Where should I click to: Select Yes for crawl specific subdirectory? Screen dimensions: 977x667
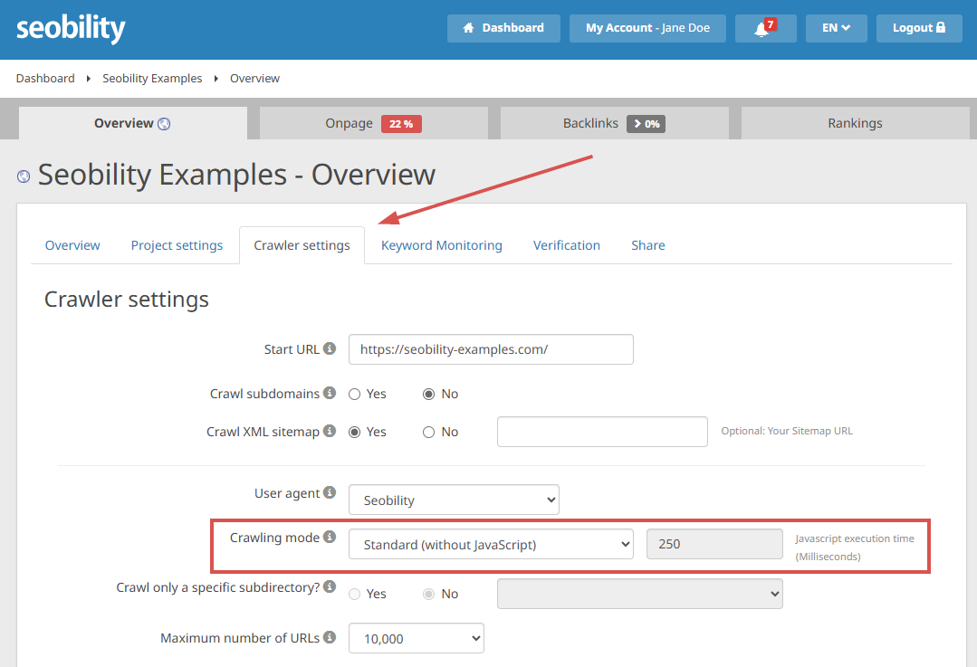pyautogui.click(x=355, y=594)
